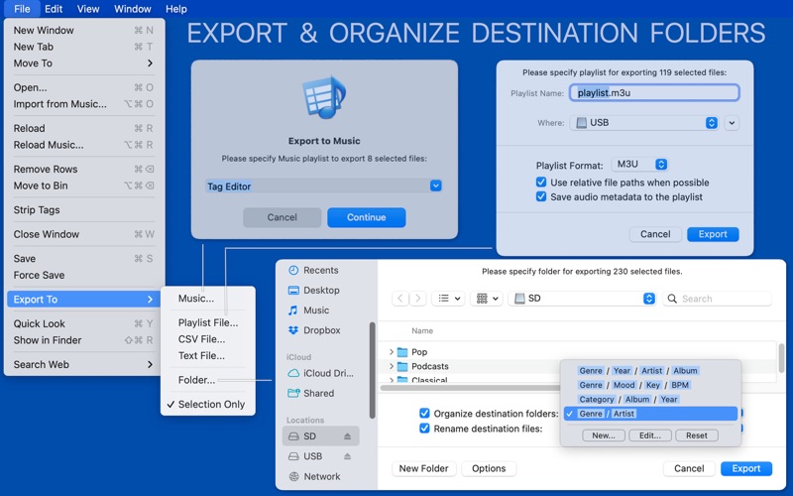
Task: Click the Playlist Name text field
Action: click(654, 93)
